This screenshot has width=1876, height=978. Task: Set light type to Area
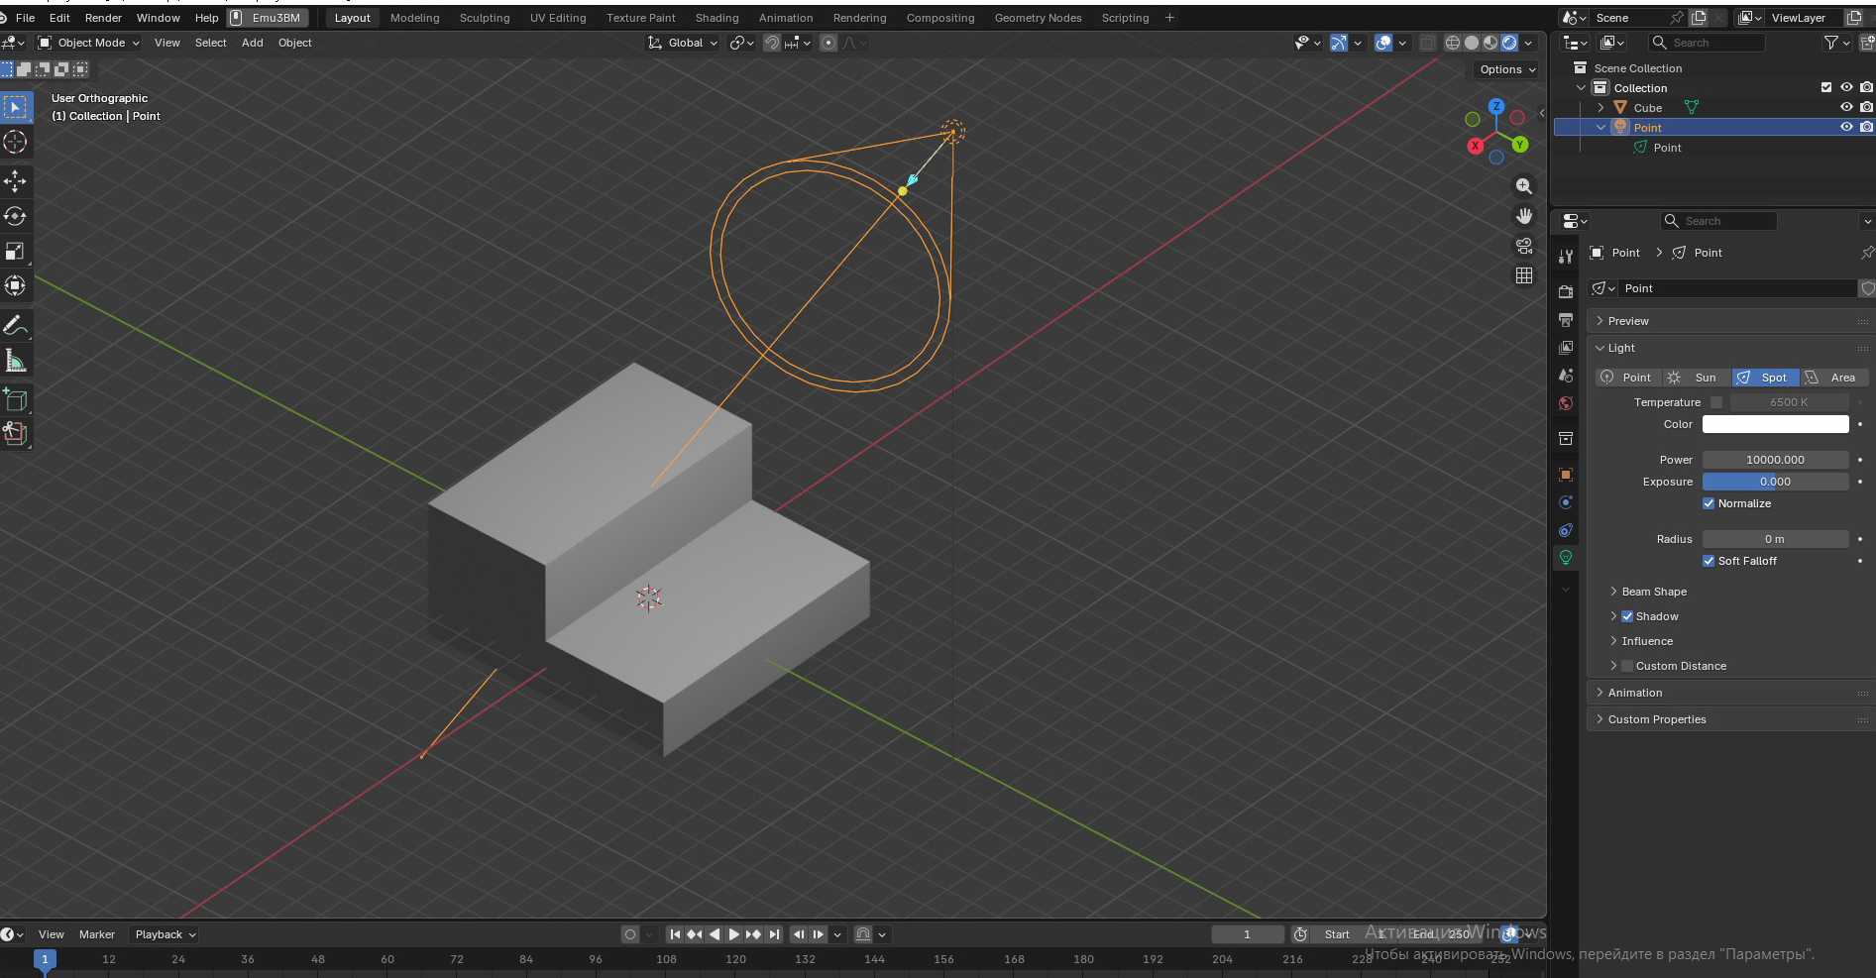click(x=1833, y=378)
